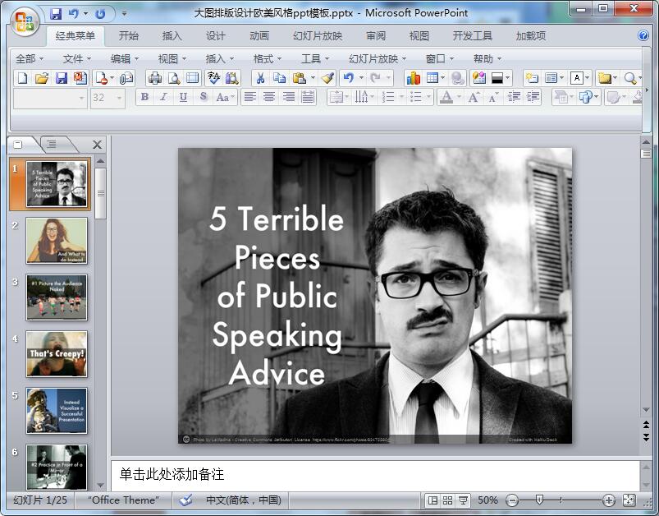Click the notes field 单击此处添加备注
The height and width of the screenshot is (516, 659).
pos(375,475)
